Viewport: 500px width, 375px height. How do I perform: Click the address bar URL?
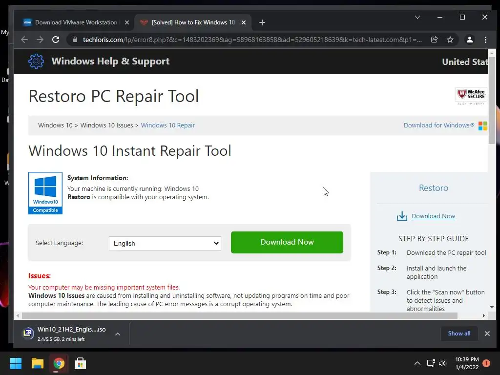(252, 40)
